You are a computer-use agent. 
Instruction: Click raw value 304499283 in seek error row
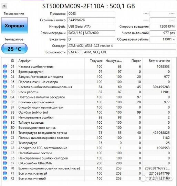click(161, 87)
